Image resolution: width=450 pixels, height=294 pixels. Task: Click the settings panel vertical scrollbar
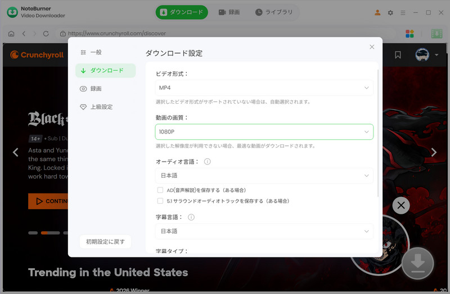[x=378, y=133]
